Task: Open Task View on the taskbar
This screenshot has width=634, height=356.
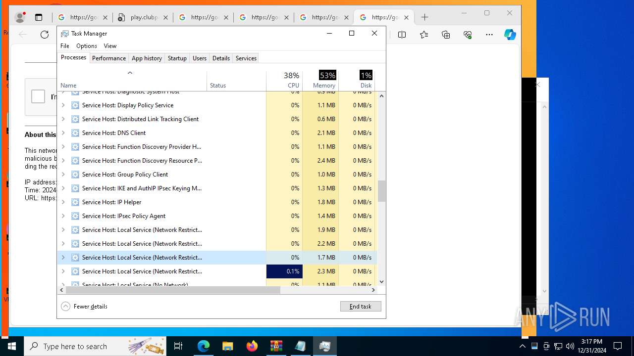Action: pos(178,346)
